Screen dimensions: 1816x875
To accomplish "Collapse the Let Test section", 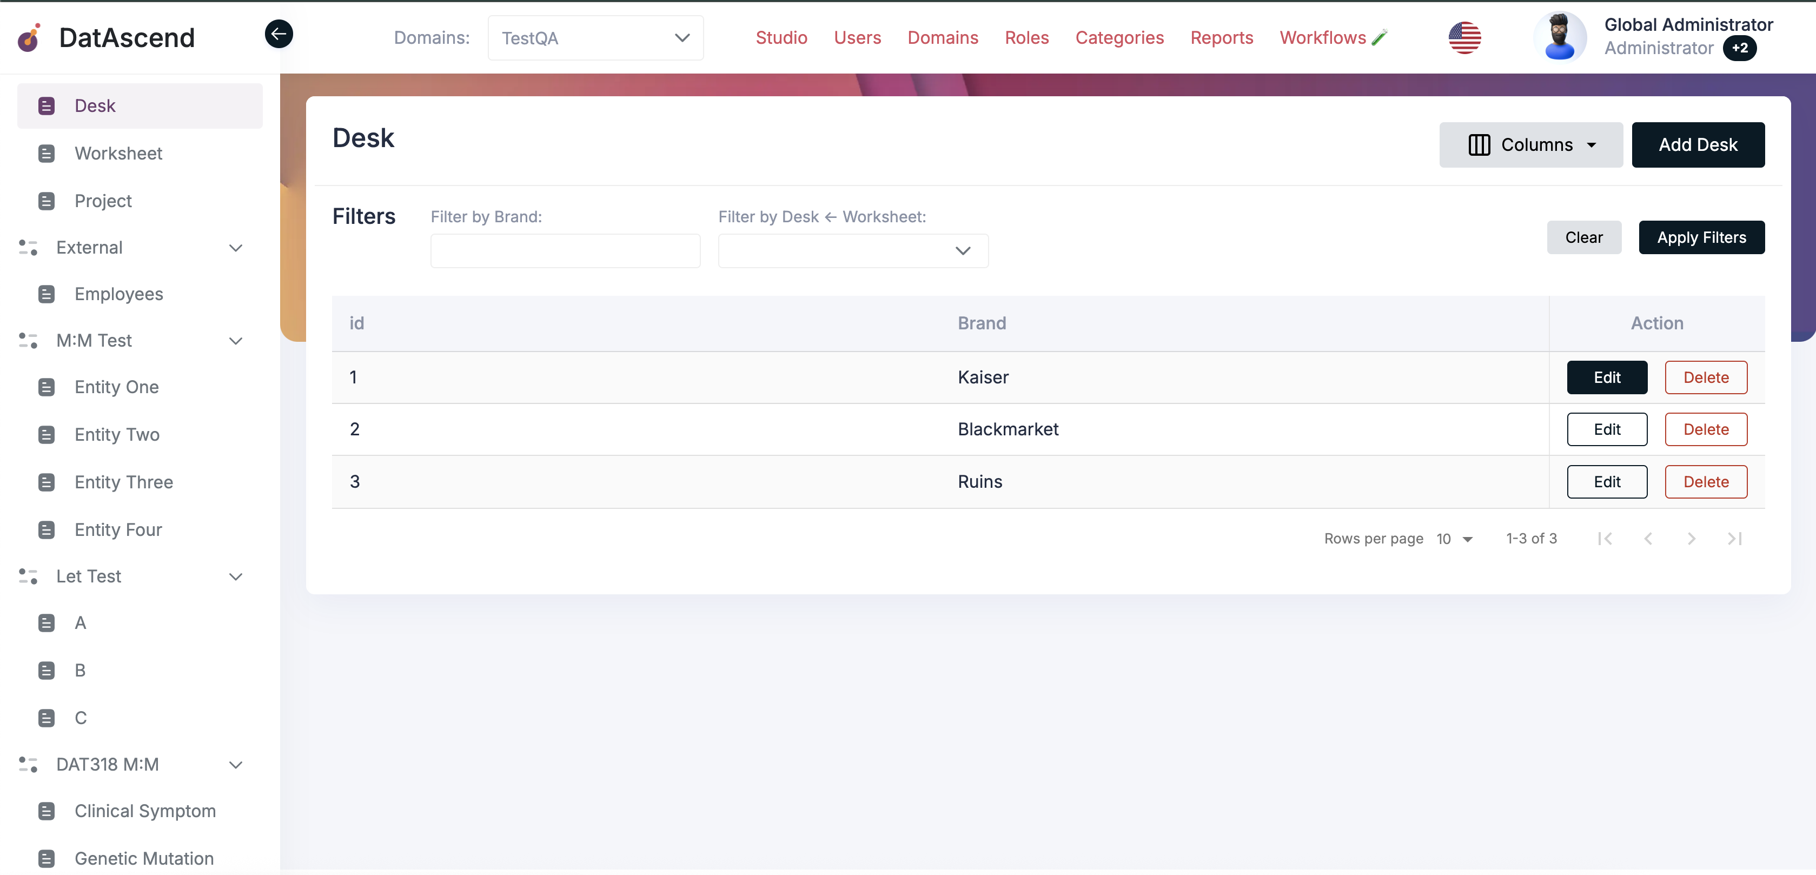I will (x=236, y=576).
